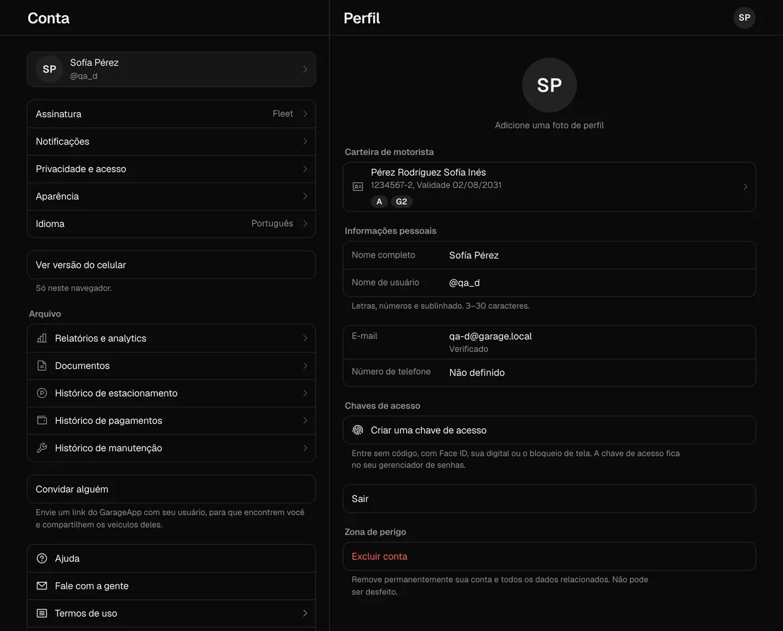Click the license text 1234567-2, Validade 02/08/2031
Screen dimensions: 783x631
pyautogui.click(x=436, y=185)
